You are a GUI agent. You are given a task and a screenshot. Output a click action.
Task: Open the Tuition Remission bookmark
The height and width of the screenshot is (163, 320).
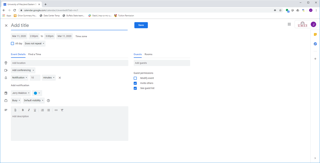(124, 16)
